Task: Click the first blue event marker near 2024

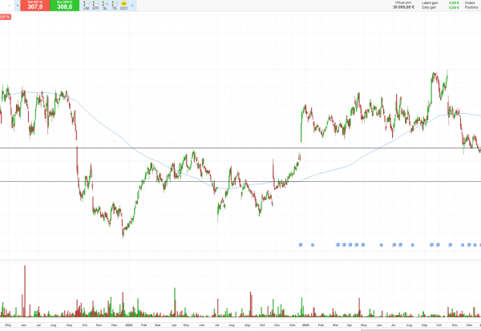Action: (x=300, y=244)
